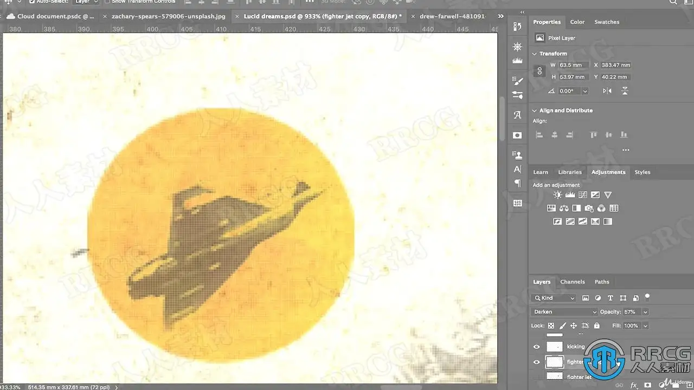Add a Levels adjustment
The image size is (694, 390).
click(570, 195)
